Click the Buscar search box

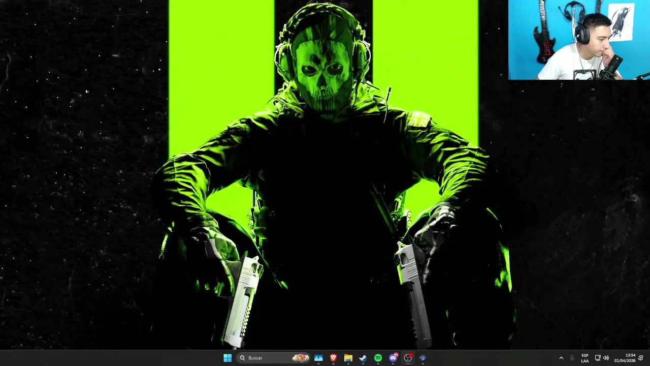click(x=273, y=358)
